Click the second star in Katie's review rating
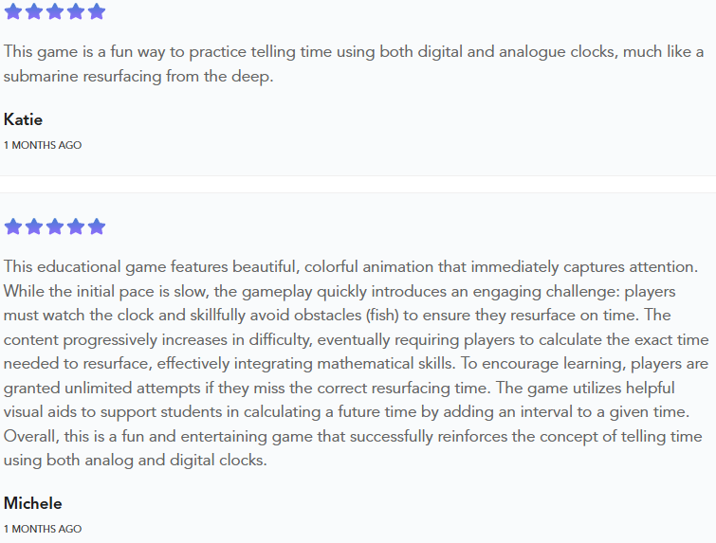The width and height of the screenshot is (716, 543). (x=34, y=11)
